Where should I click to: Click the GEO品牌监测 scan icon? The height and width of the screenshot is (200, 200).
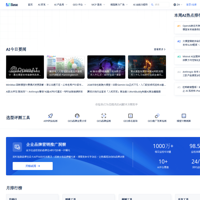(x=104, y=116)
